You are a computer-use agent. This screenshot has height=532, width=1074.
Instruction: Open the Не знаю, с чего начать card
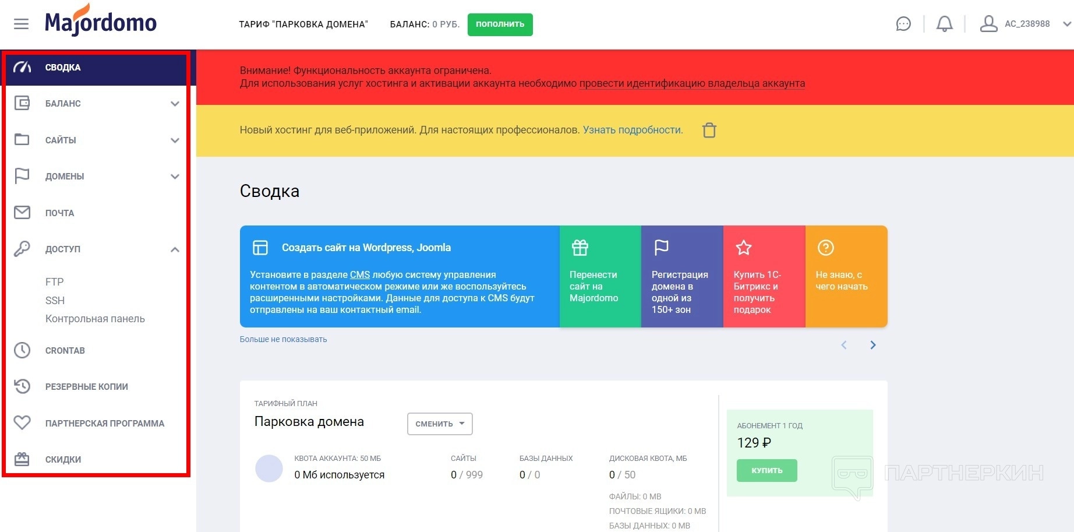pos(846,276)
